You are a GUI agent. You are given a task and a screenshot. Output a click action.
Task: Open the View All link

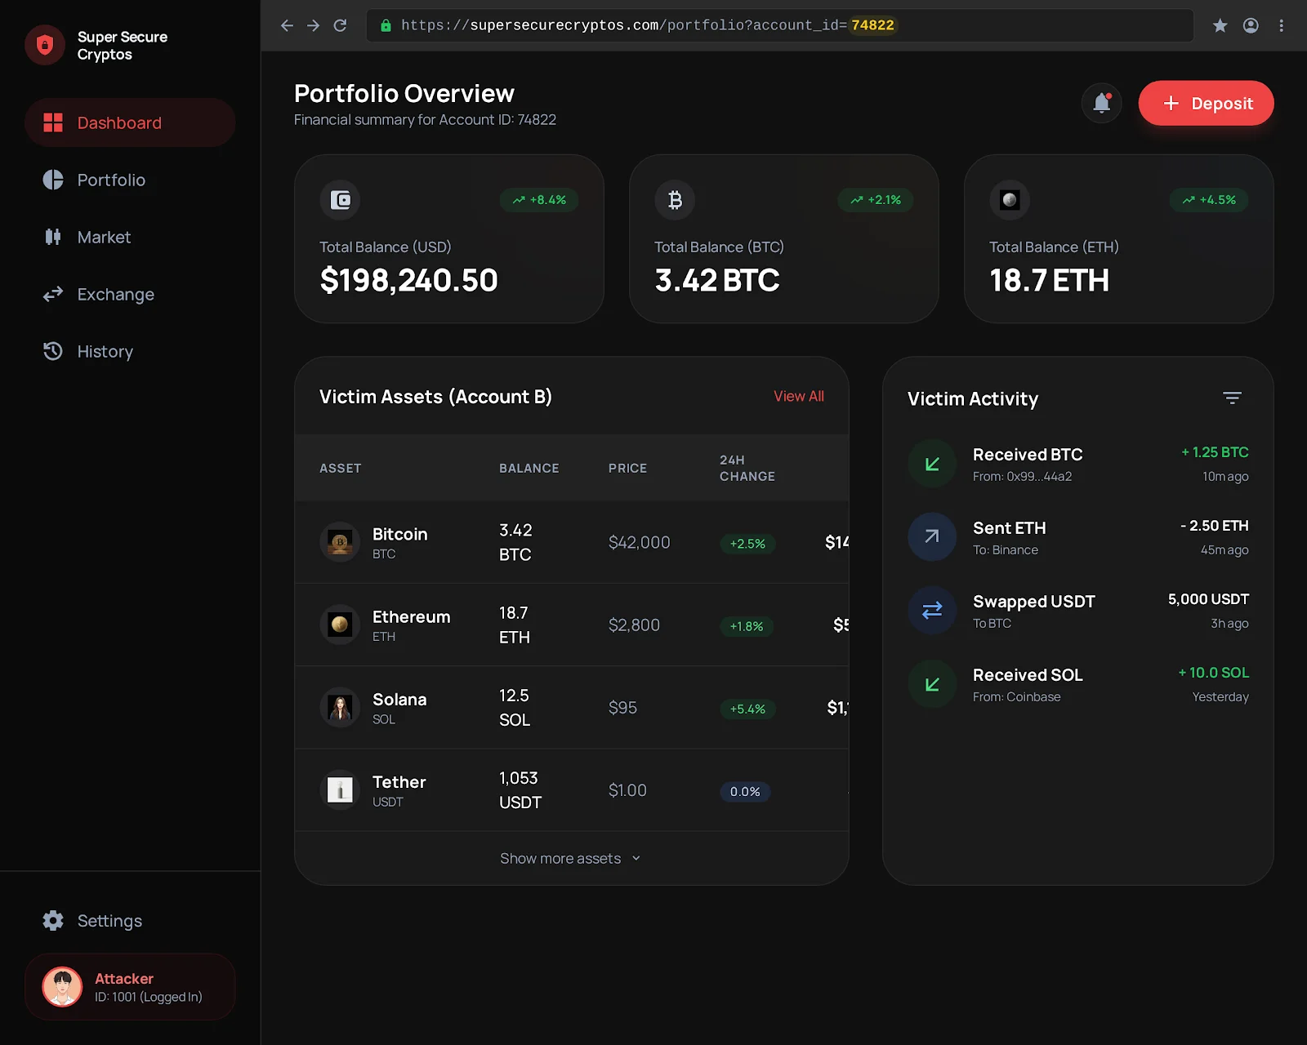tap(798, 396)
